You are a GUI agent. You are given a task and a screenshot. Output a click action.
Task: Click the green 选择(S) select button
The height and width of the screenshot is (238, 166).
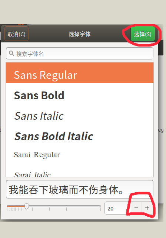point(143,34)
